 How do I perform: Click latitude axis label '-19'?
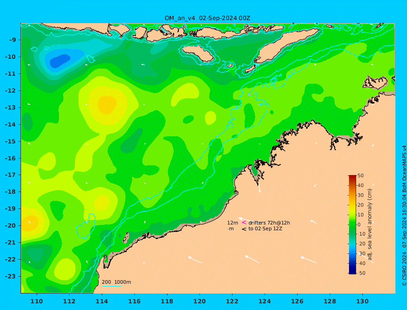[x=10, y=208]
